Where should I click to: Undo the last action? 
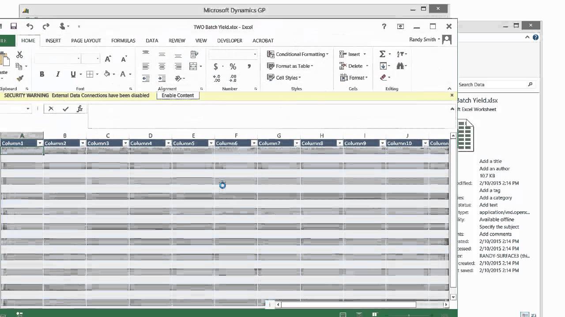tap(30, 26)
